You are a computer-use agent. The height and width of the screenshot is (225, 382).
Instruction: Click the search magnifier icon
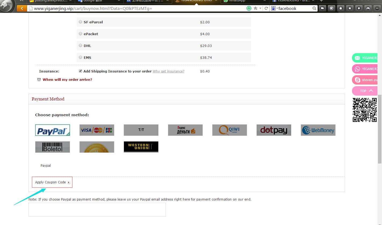point(314,8)
